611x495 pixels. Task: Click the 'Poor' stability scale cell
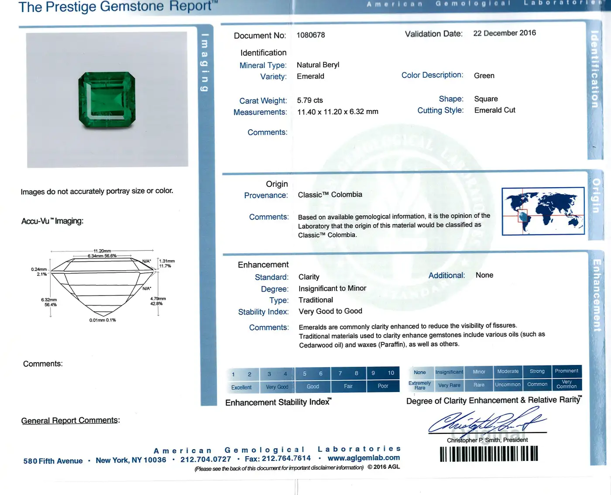click(x=383, y=386)
